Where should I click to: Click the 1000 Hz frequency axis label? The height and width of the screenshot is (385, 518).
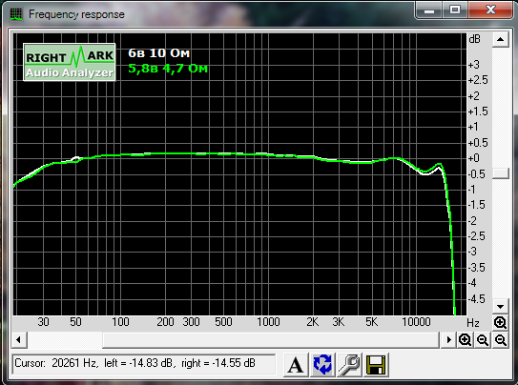[x=268, y=322]
